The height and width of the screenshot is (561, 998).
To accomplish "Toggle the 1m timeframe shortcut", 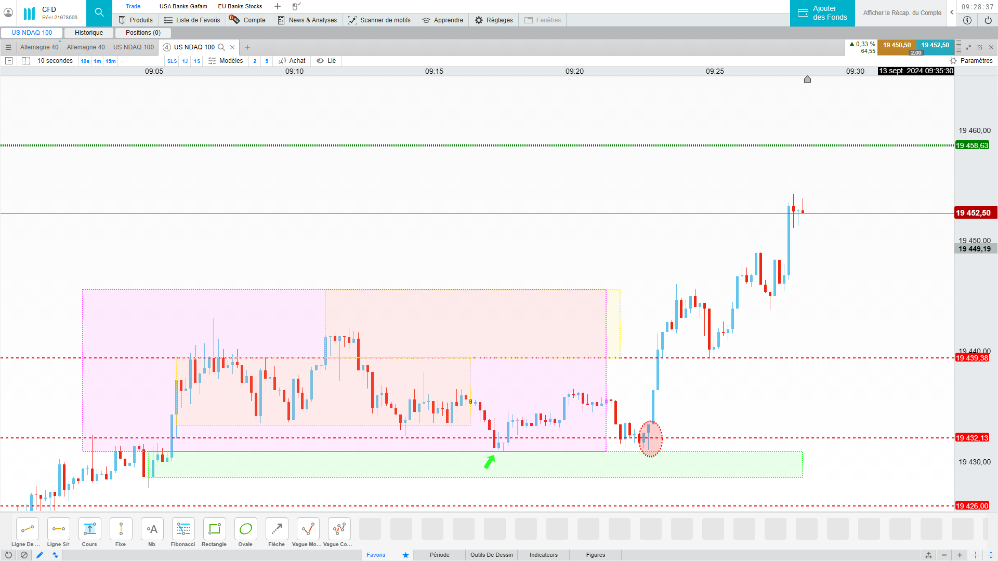I will pyautogui.click(x=97, y=61).
